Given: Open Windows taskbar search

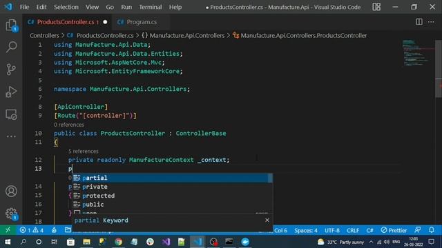Looking at the screenshot, I should (23, 242).
